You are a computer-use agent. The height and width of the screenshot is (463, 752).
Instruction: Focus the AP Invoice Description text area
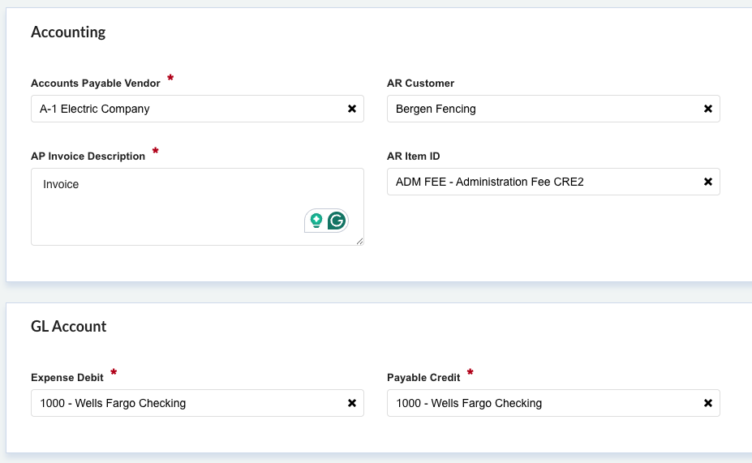point(197,207)
